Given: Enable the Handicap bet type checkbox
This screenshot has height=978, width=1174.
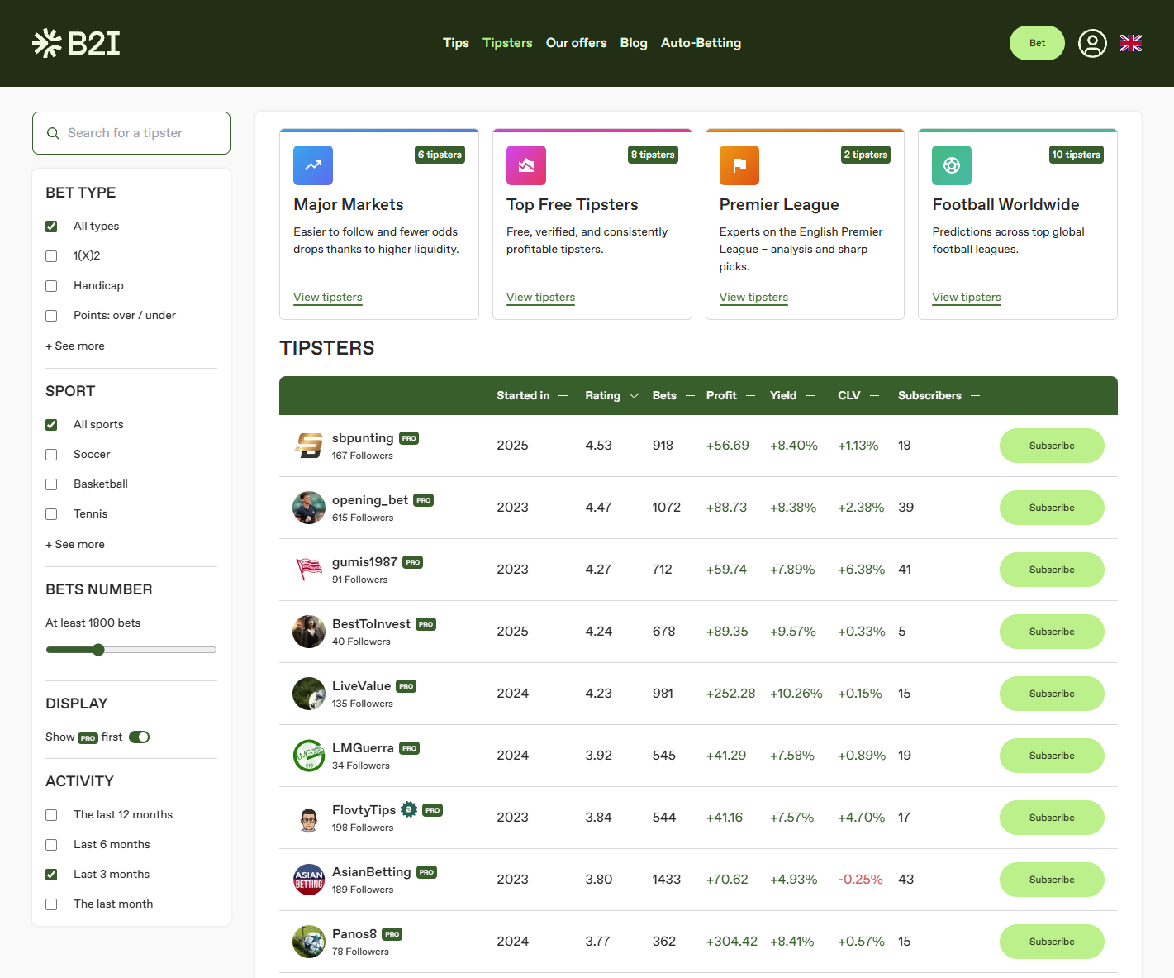Looking at the screenshot, I should coord(51,286).
